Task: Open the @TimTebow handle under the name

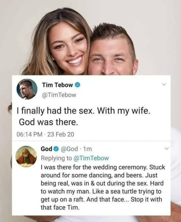Action: pyautogui.click(x=59, y=95)
